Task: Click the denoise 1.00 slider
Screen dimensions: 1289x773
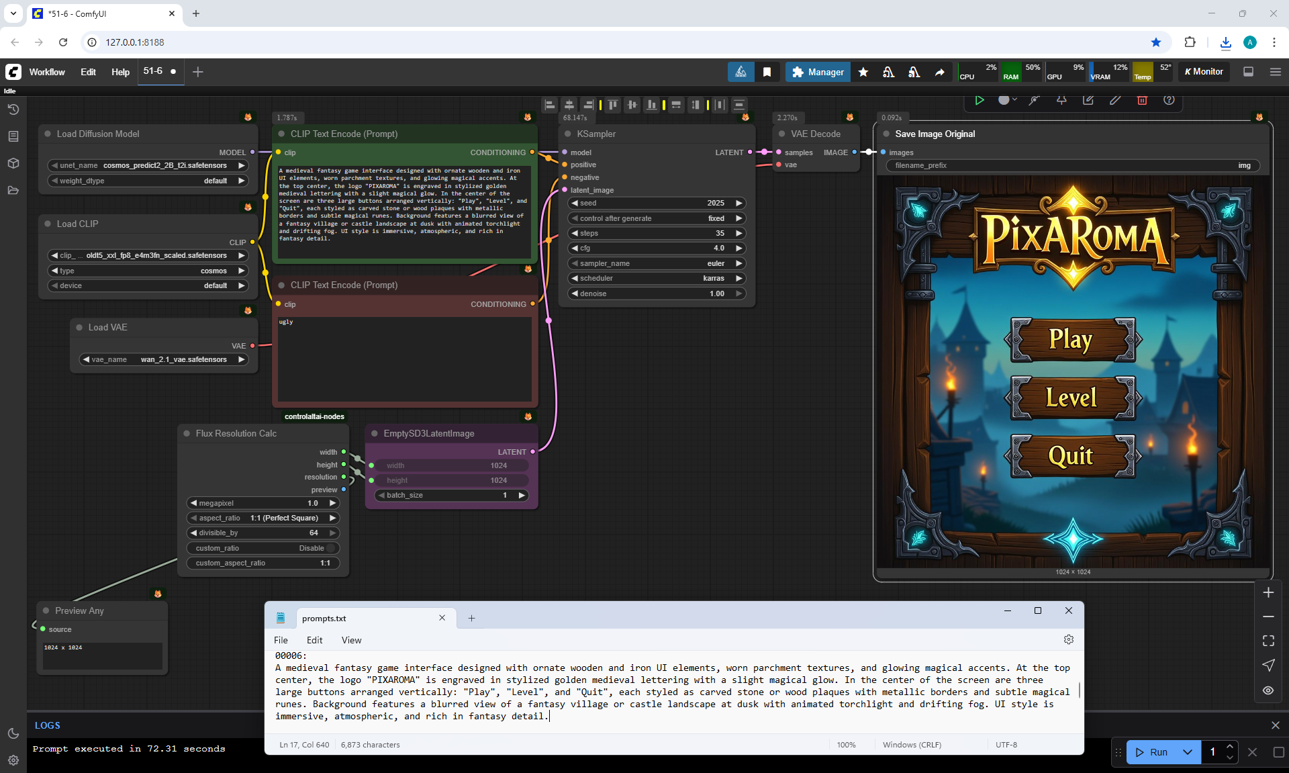Action: pos(657,293)
